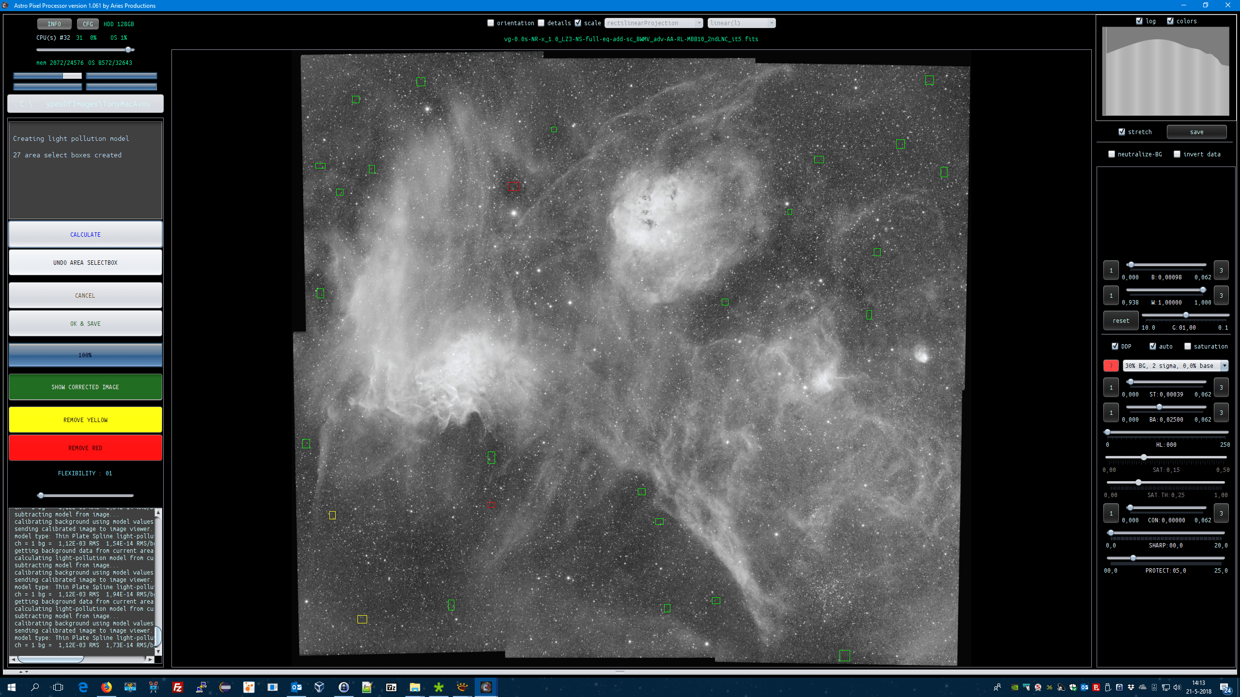Screen dimensions: 1240x697
Task: Launch FileZilla from the taskbar
Action: 178,687
